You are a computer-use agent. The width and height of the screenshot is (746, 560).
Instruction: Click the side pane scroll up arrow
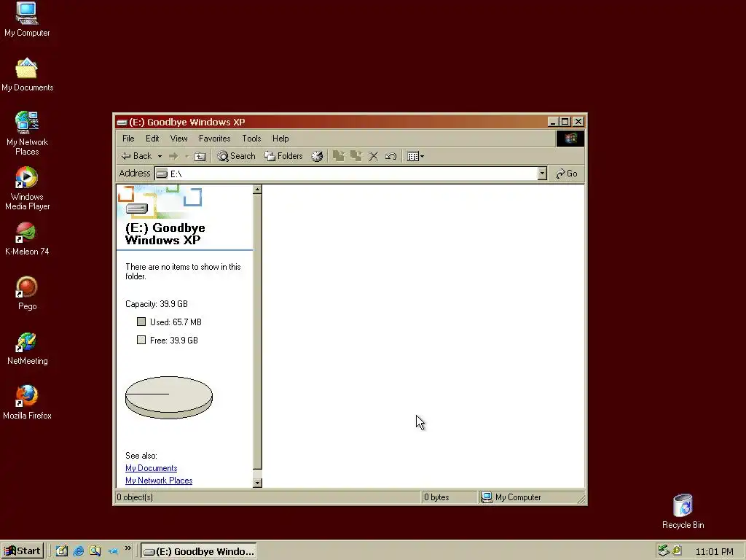257,190
